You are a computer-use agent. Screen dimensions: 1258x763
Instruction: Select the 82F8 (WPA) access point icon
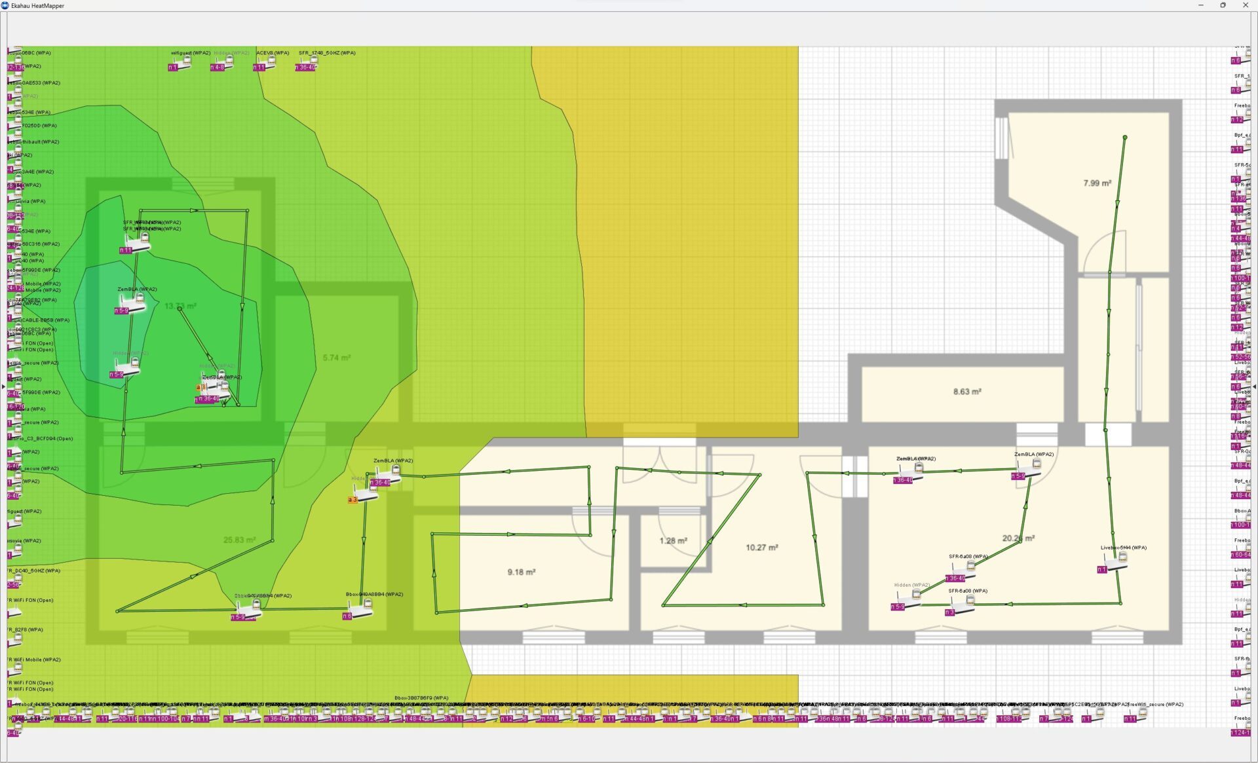click(x=14, y=639)
